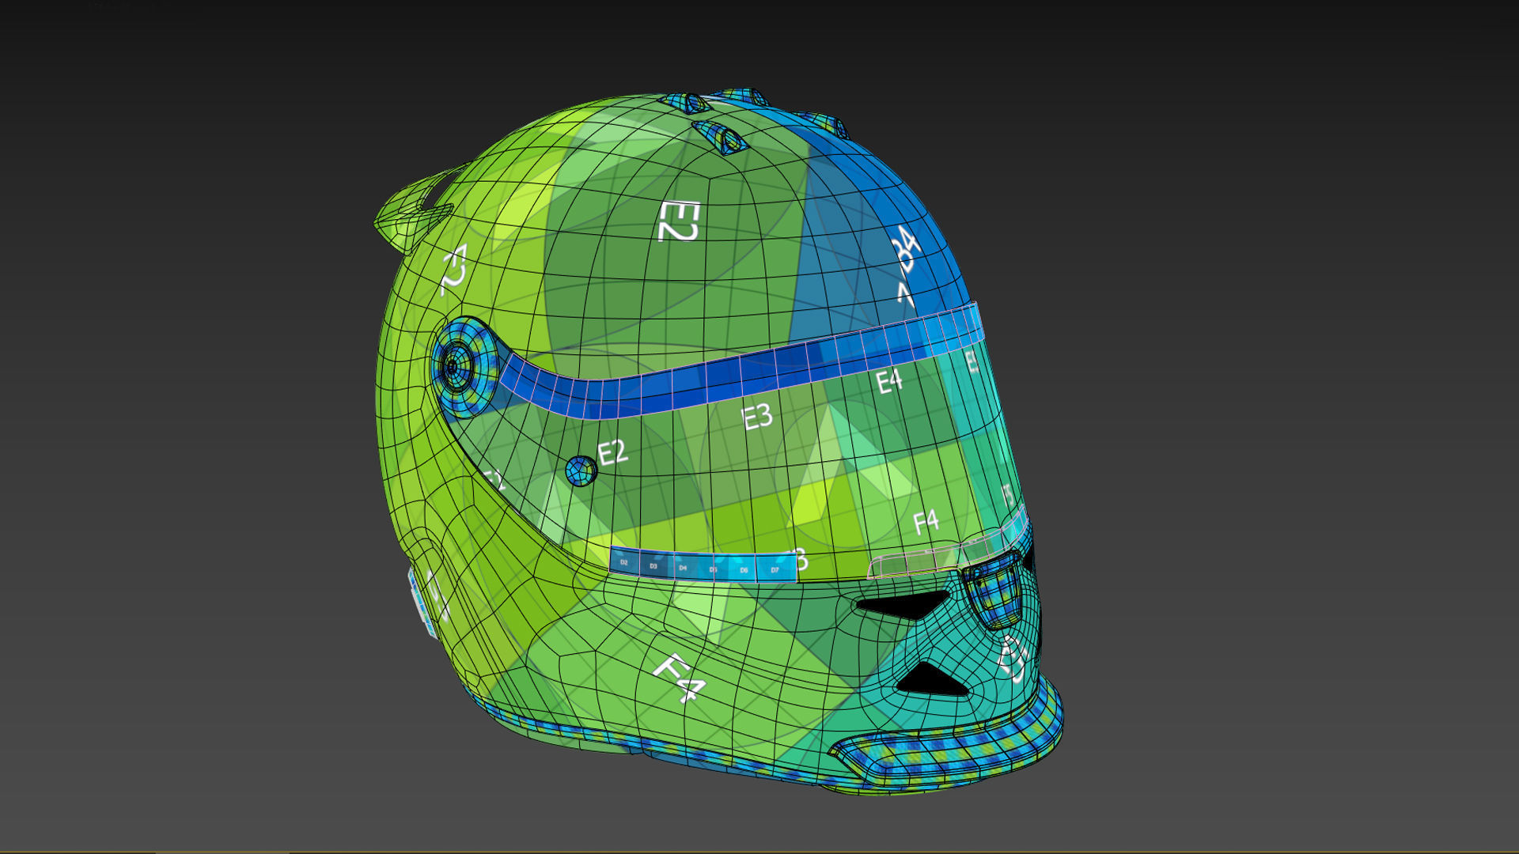This screenshot has width=1519, height=854.
Task: Click the small round visor lock knob
Action: (581, 471)
